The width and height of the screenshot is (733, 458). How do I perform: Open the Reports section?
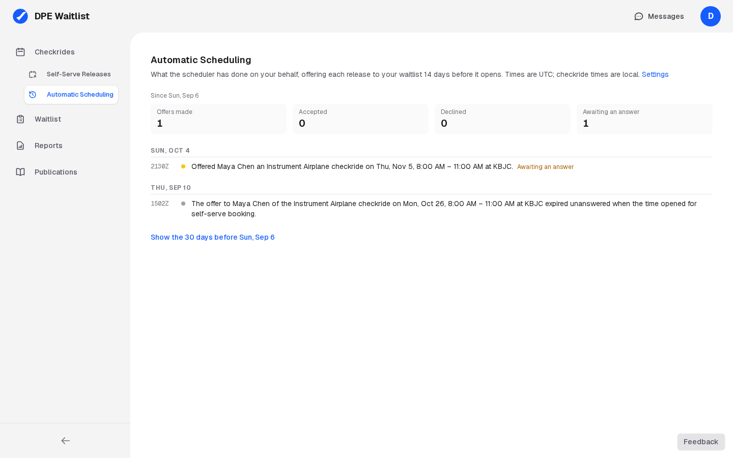click(x=65, y=146)
